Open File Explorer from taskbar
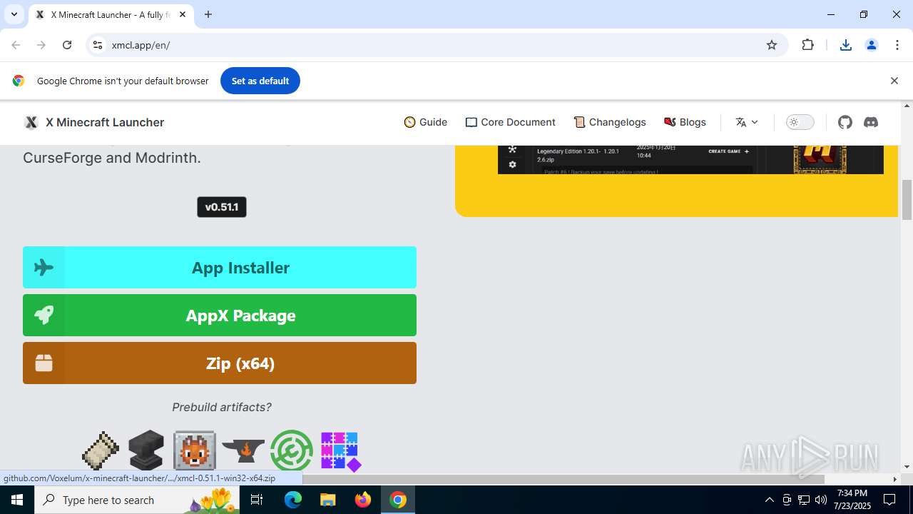This screenshot has height=514, width=913. [328, 500]
